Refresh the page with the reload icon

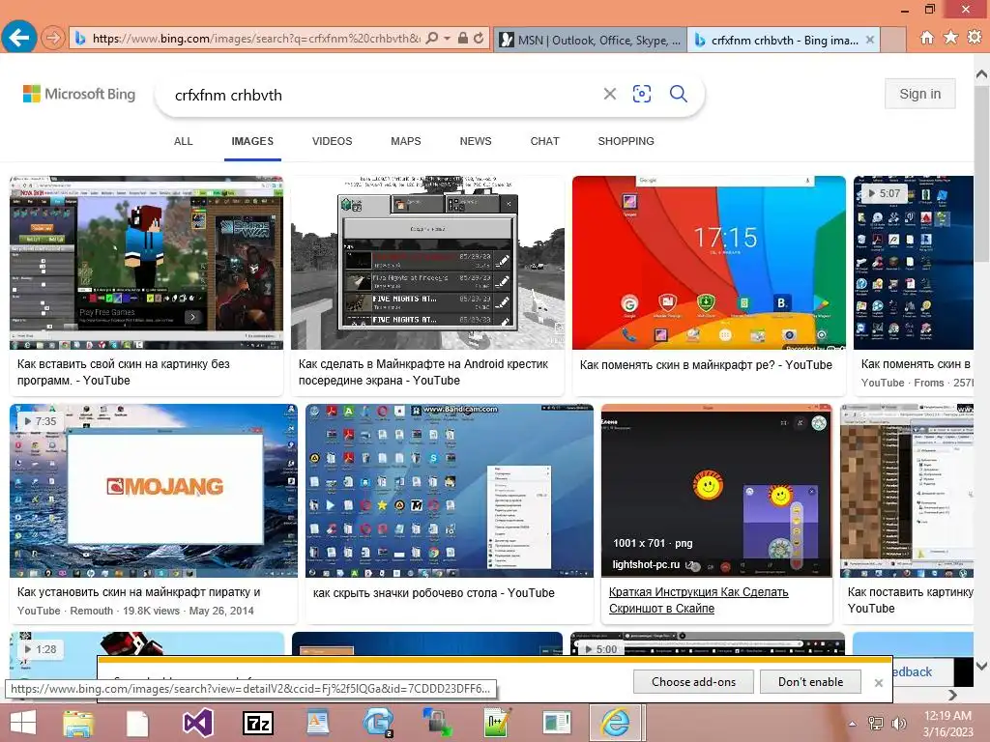point(480,39)
